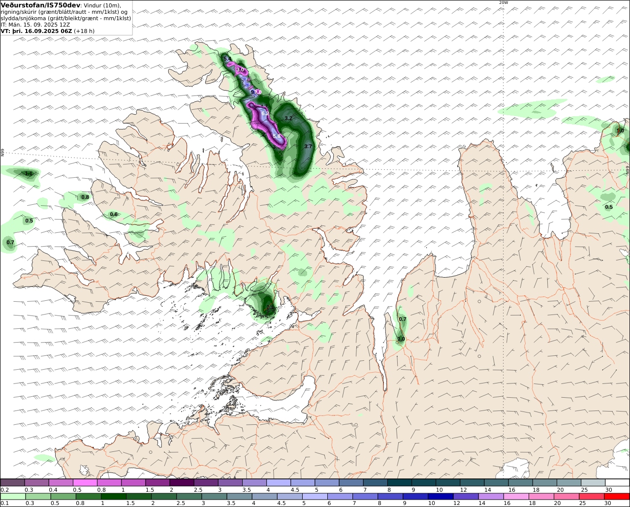This screenshot has width=630, height=507.
Task: Click the 20W longitude label
Action: click(503, 2)
